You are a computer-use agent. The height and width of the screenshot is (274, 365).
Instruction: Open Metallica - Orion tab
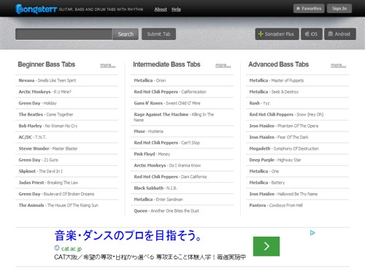pos(150,80)
